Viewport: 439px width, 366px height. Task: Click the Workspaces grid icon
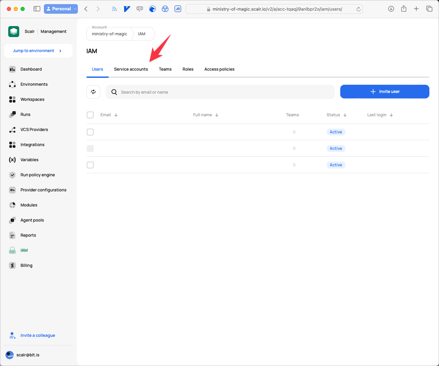(x=12, y=99)
